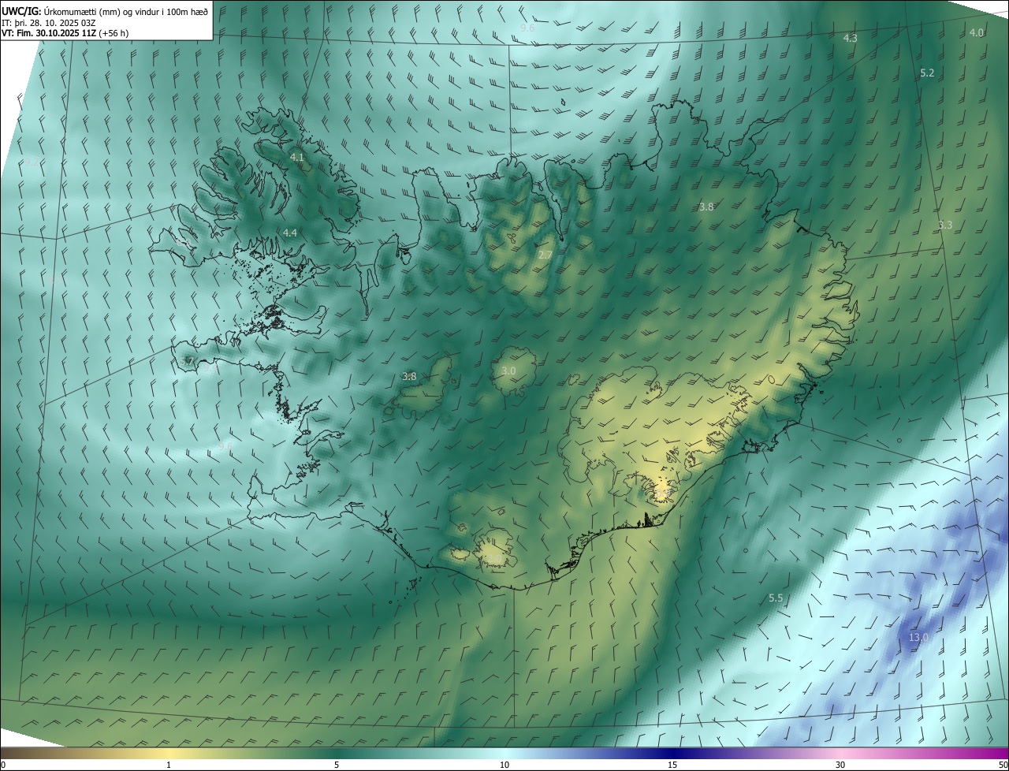Screen dimensions: 1009x771
Task: Click the 3.3 value label
Action: (945, 225)
